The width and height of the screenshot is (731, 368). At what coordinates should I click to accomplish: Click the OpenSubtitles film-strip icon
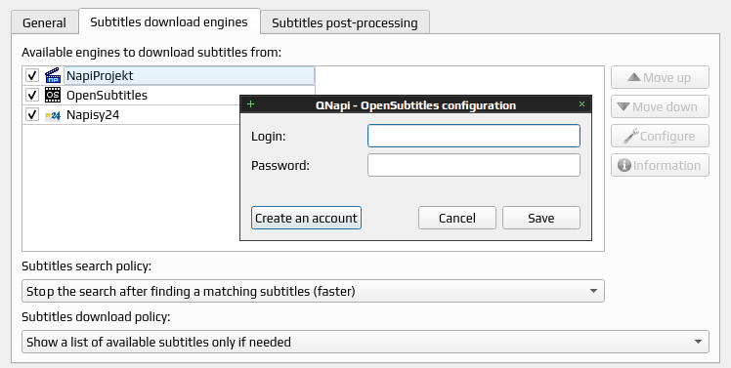[53, 95]
